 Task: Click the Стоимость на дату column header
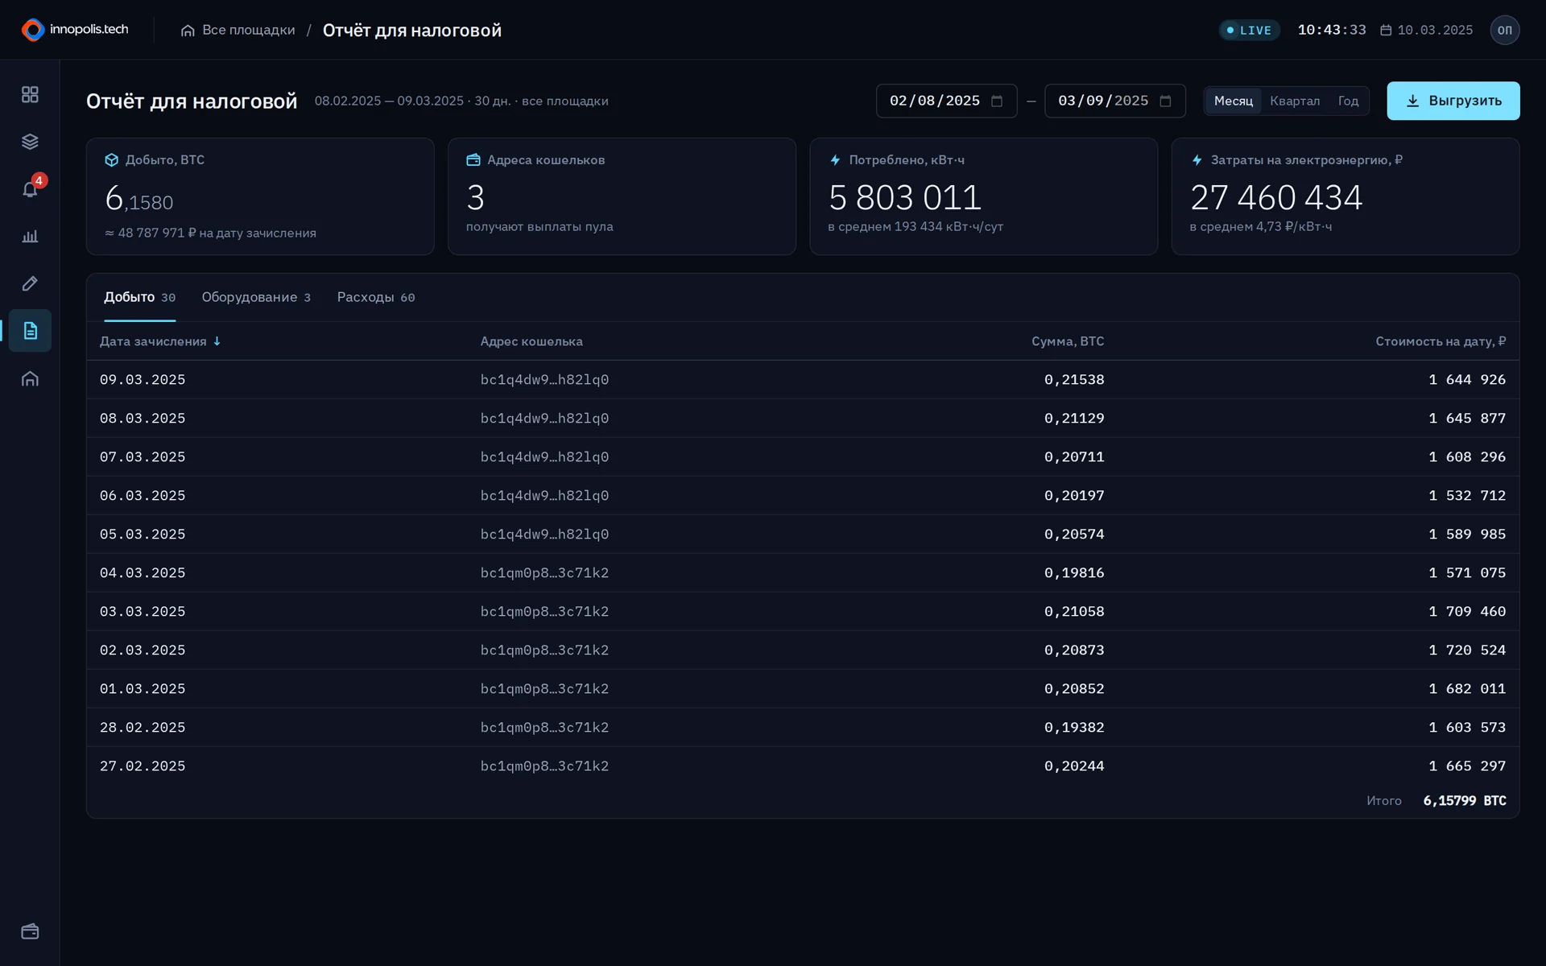[x=1441, y=341]
